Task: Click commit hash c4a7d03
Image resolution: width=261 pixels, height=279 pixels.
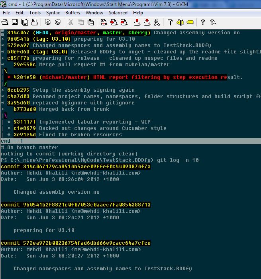Action: (x=18, y=96)
